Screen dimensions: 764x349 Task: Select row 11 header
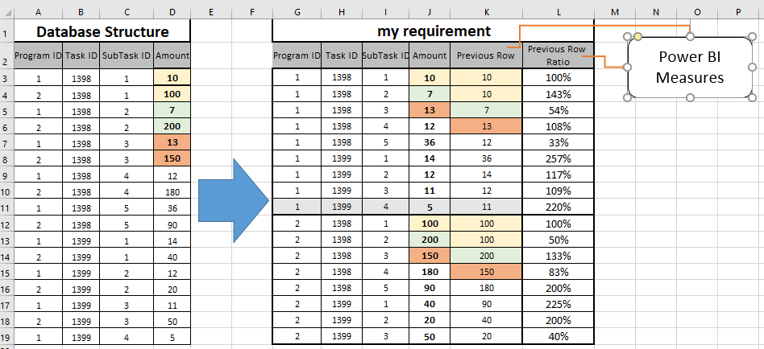point(6,207)
